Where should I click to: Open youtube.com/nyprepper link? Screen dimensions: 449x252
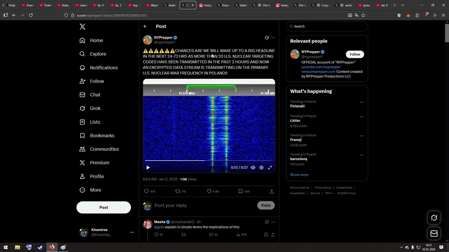[321, 67]
